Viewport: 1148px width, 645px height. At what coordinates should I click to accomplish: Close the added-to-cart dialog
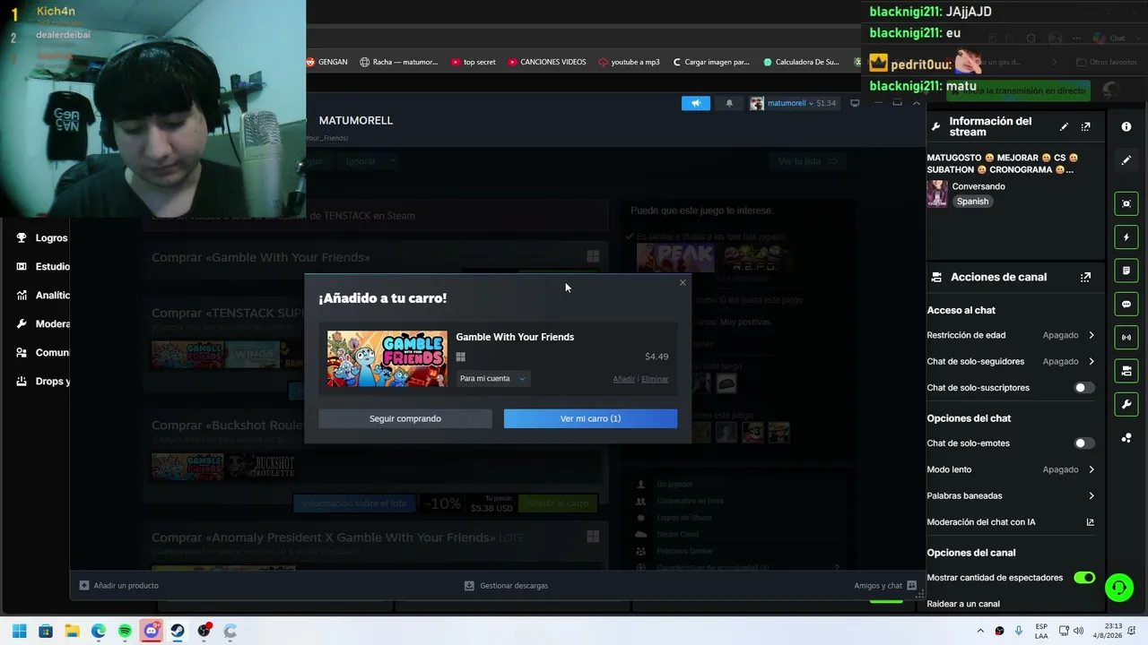[683, 282]
